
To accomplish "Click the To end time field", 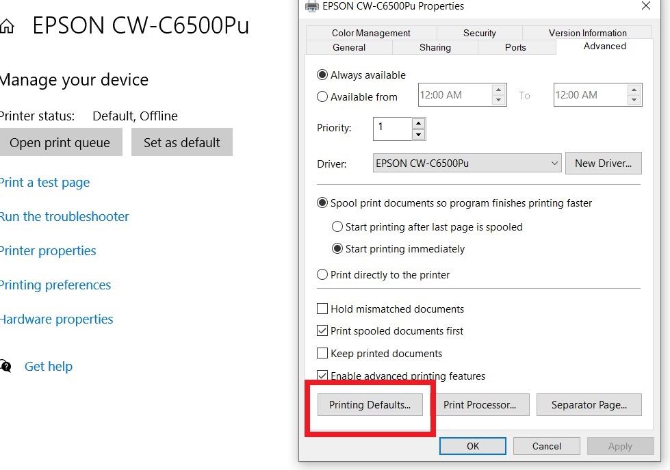I will 591,95.
